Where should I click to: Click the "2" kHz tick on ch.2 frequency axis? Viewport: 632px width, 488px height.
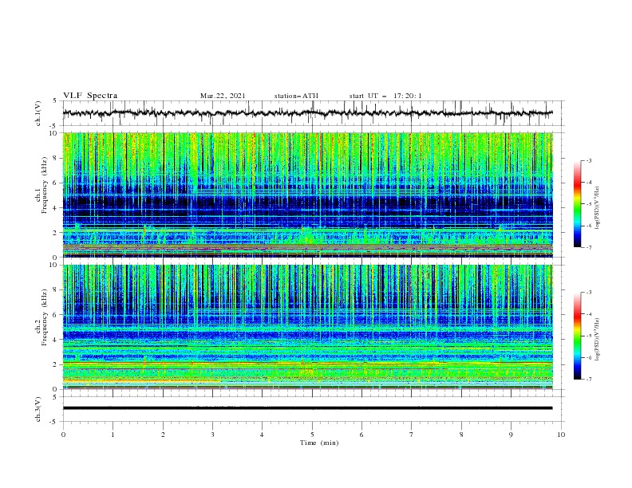(56, 364)
